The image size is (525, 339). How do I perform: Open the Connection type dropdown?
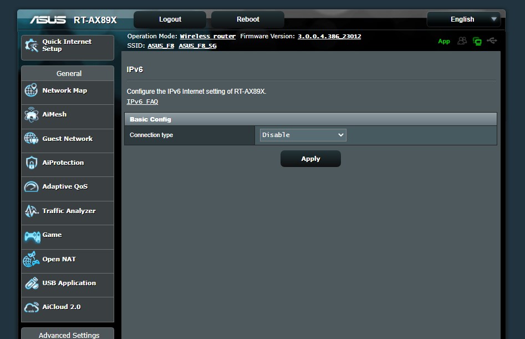click(x=303, y=135)
